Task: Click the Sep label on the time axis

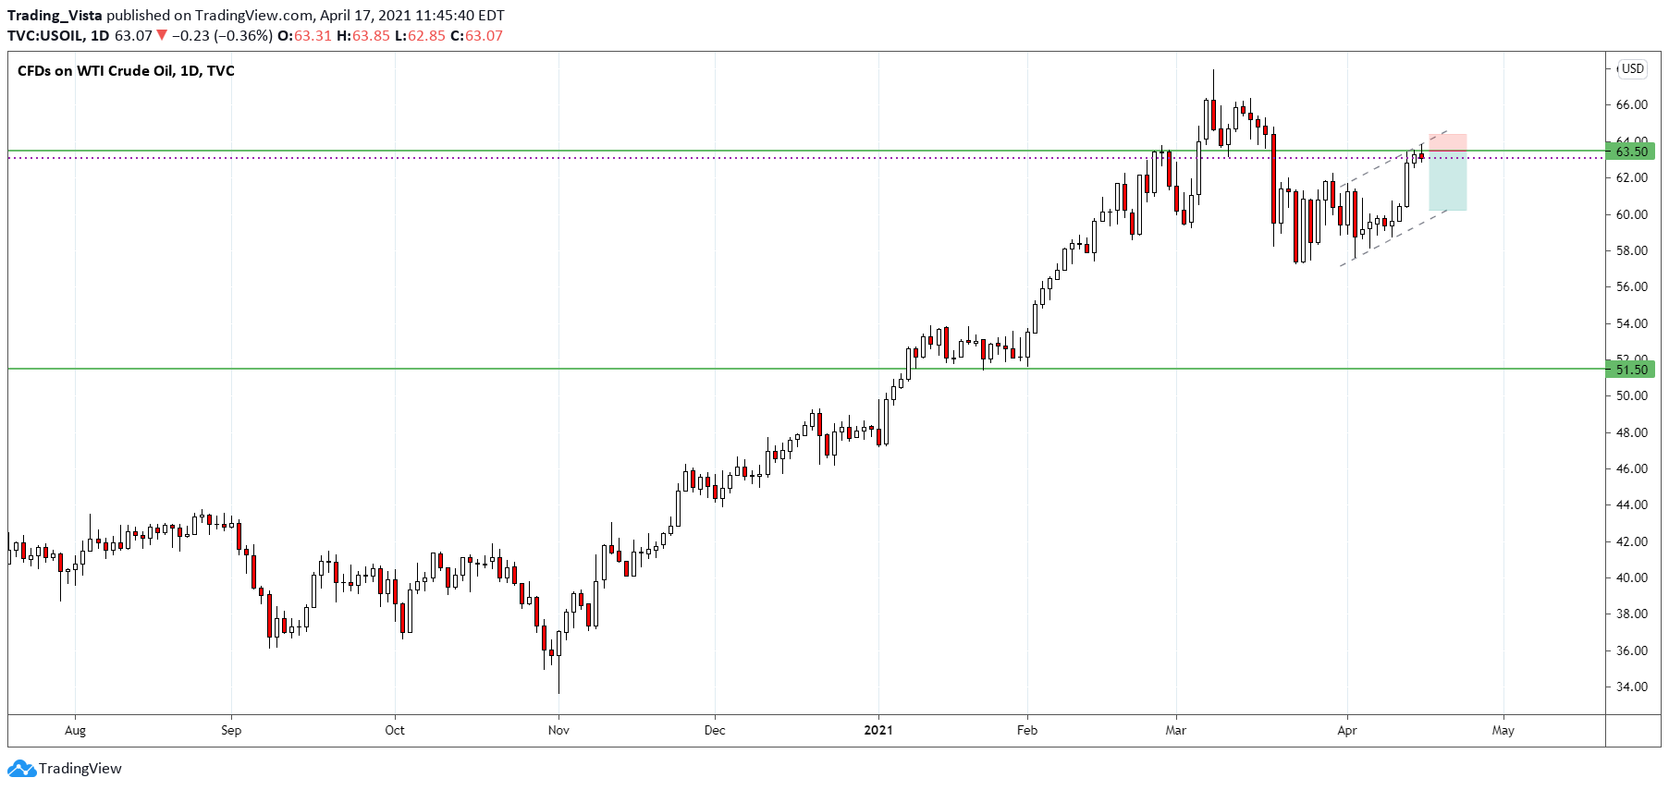Action: pos(231,730)
